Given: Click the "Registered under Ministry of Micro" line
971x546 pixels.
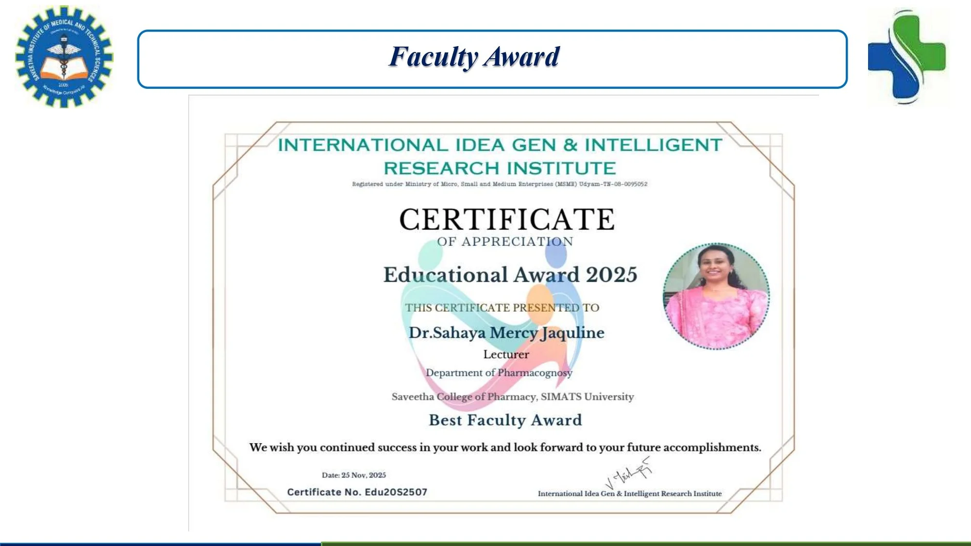Looking at the screenshot, I should (x=500, y=184).
